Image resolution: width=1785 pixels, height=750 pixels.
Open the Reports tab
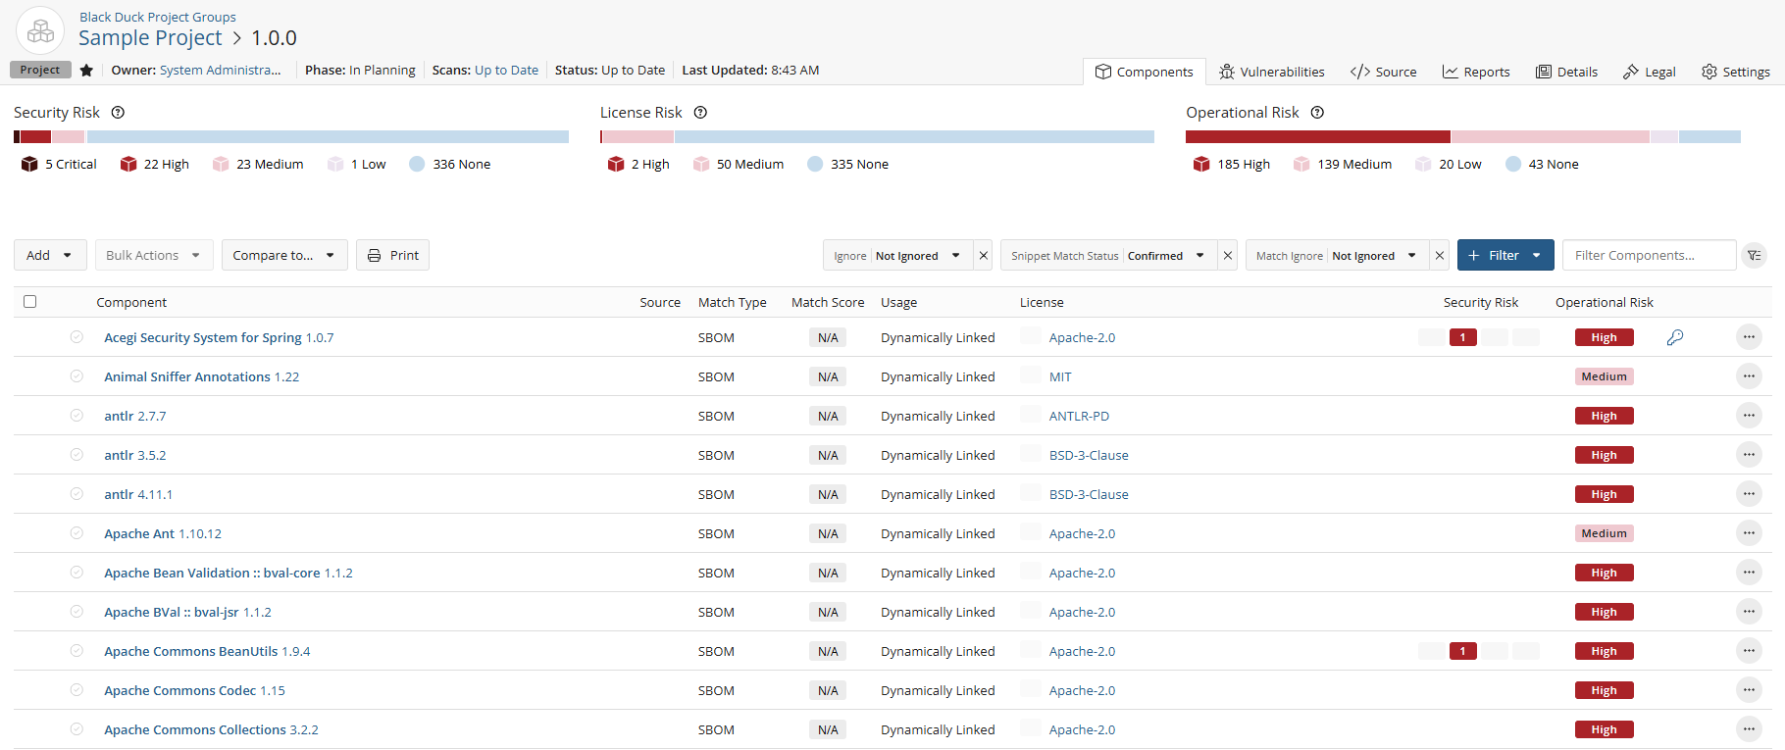(x=1476, y=72)
